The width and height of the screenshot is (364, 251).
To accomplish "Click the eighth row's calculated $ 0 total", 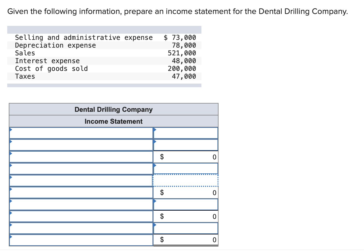I will (186, 216).
